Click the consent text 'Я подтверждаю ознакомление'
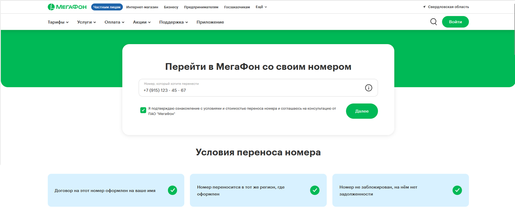 (x=242, y=111)
